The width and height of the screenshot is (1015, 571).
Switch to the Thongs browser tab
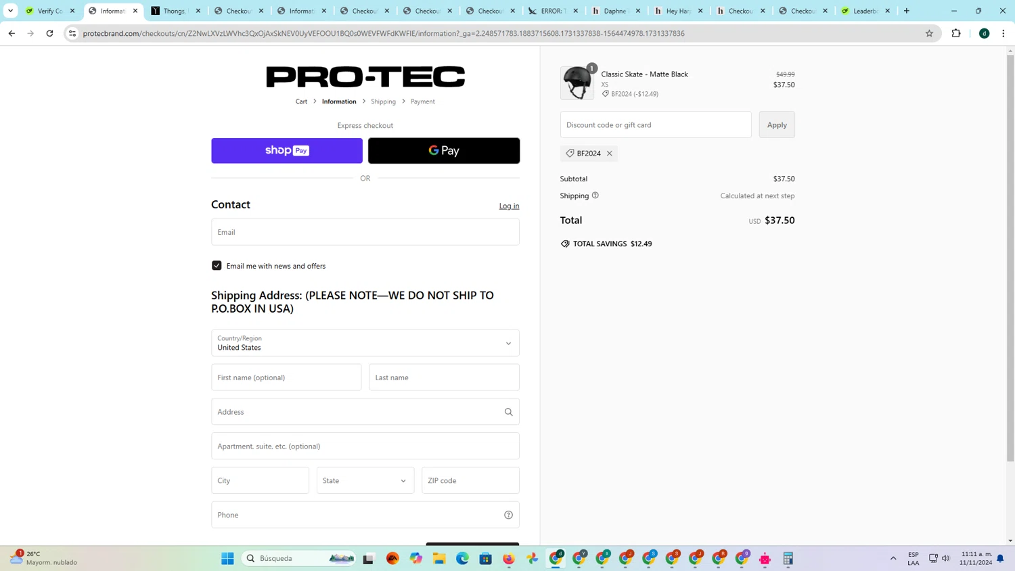point(176,11)
